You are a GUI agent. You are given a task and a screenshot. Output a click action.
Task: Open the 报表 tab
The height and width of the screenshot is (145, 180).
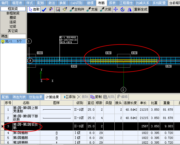coord(112,3)
